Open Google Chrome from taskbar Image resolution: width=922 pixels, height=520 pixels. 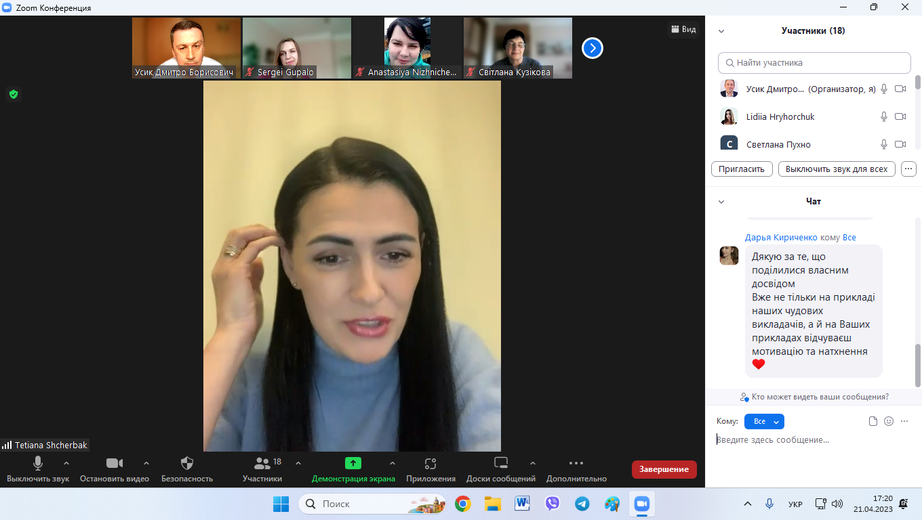[x=463, y=504]
